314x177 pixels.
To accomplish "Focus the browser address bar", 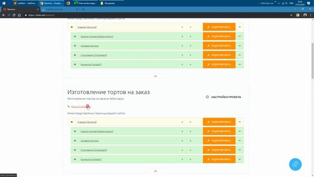I will [156, 15].
